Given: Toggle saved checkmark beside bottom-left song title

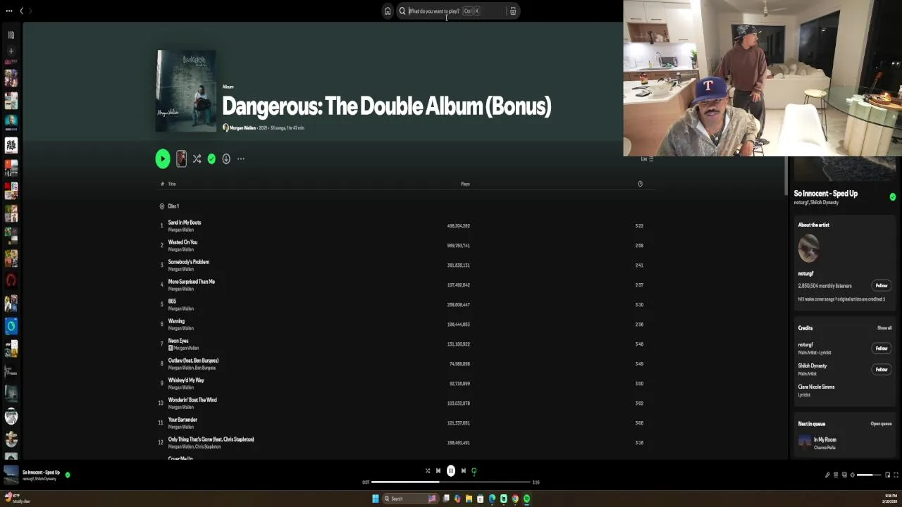Looking at the screenshot, I should click(x=68, y=475).
